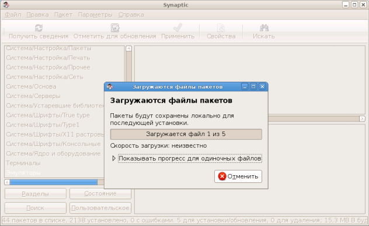Close the Загружаются файлы пакетов dialog
Viewport: 369px width, 226px height.
click(x=262, y=86)
